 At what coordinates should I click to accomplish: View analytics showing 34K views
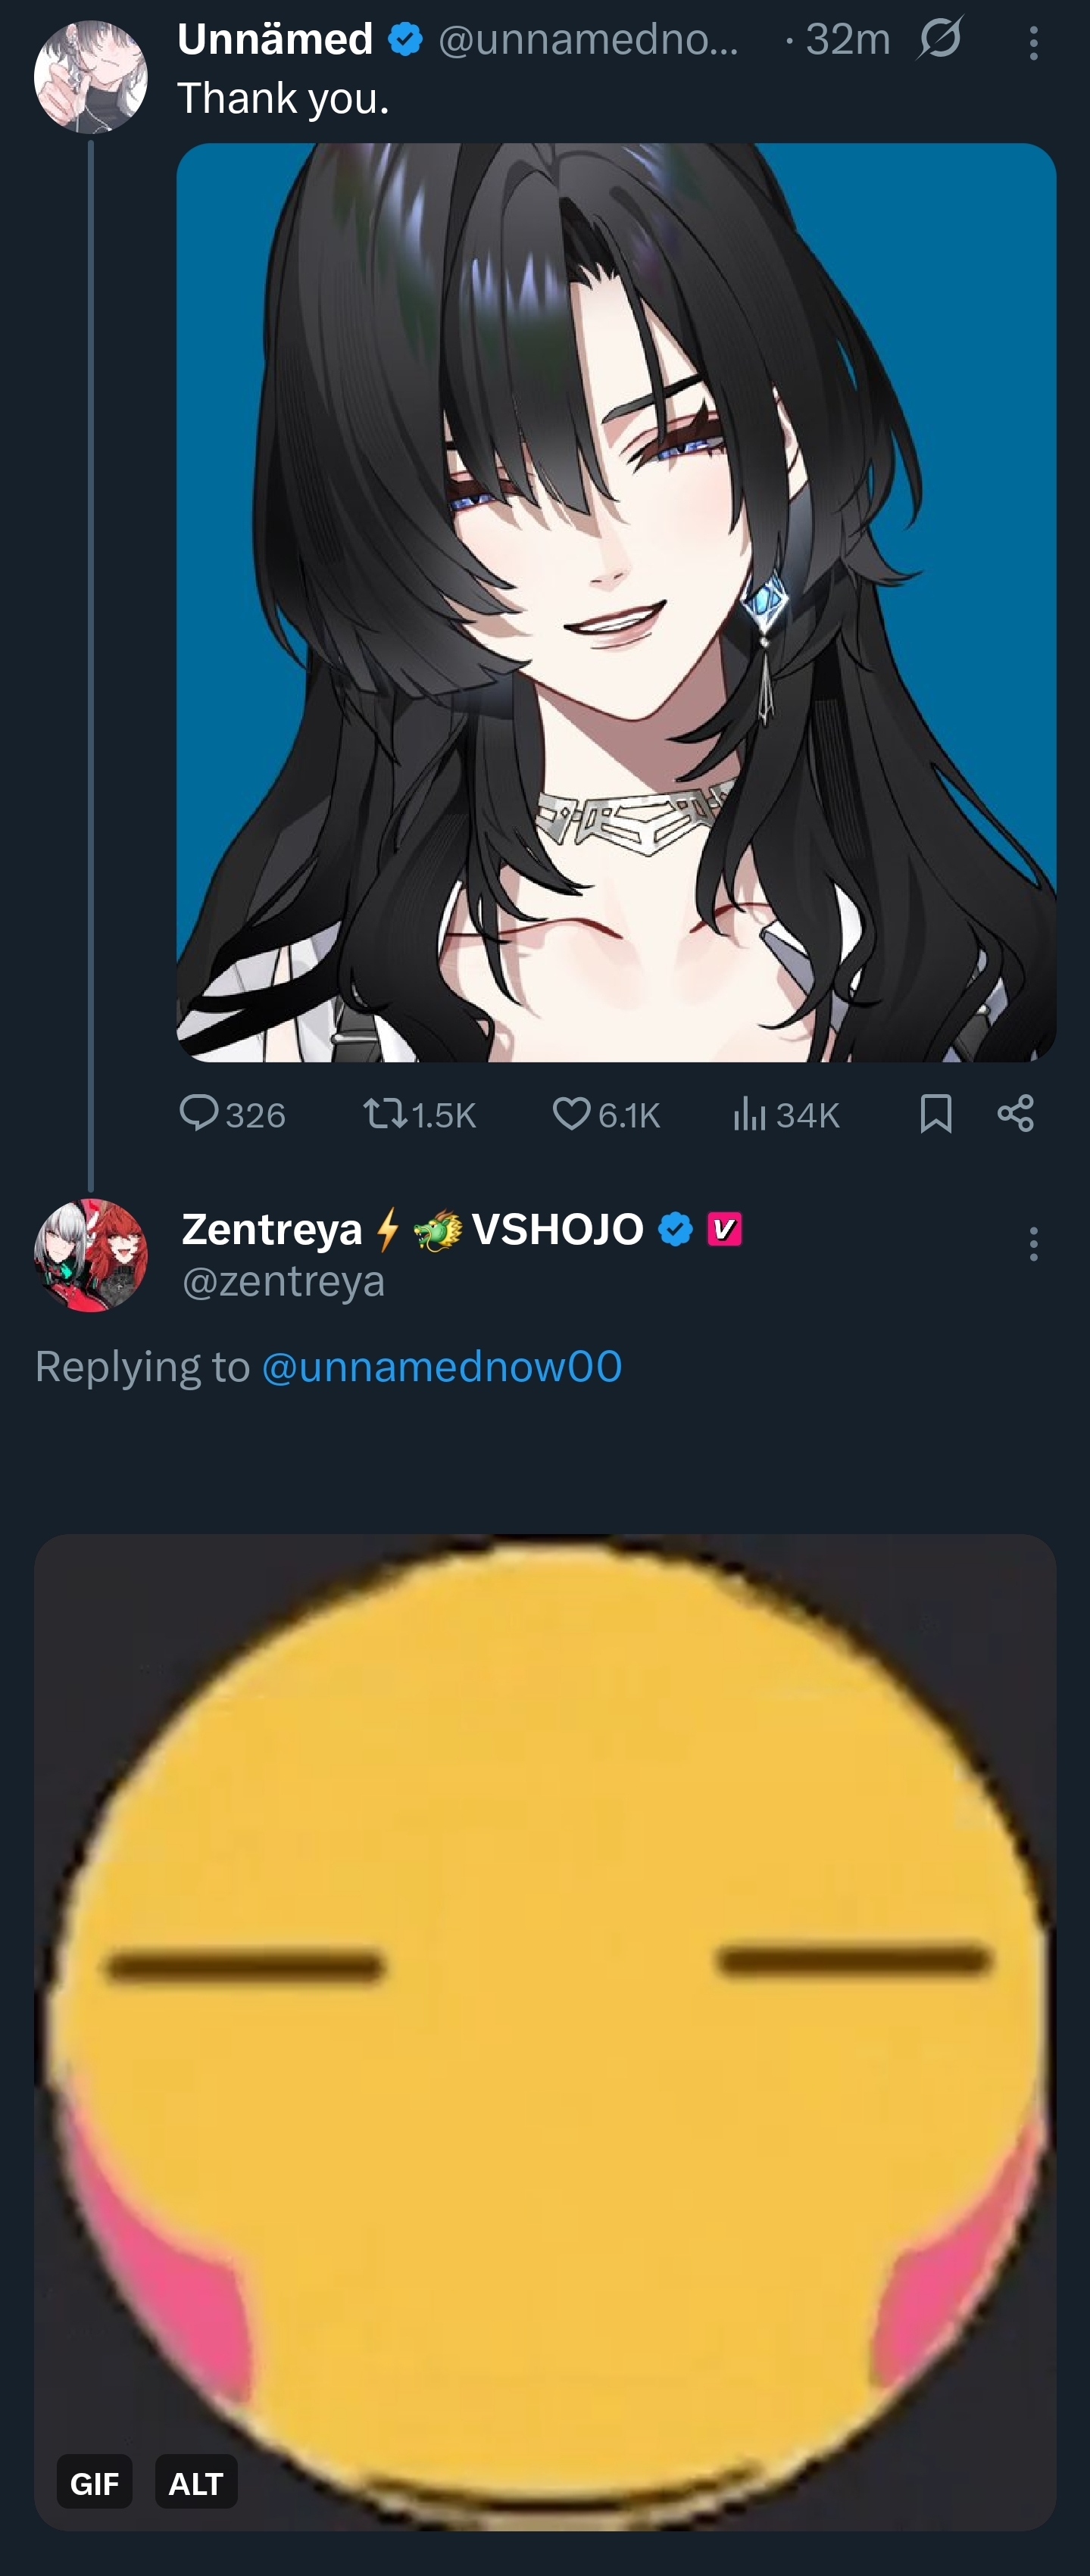click(x=786, y=1114)
